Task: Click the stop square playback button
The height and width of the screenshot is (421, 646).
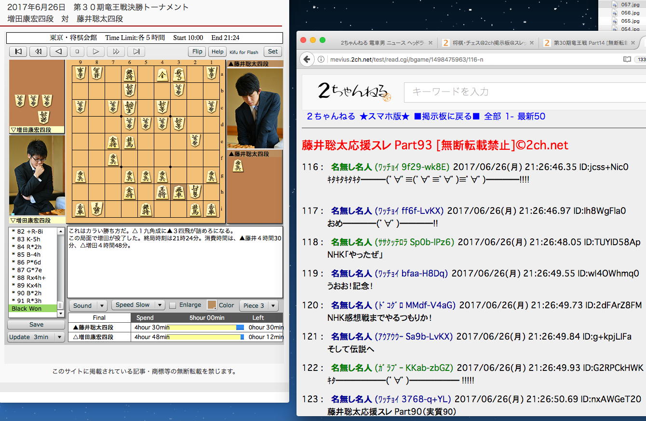Action: 77,52
